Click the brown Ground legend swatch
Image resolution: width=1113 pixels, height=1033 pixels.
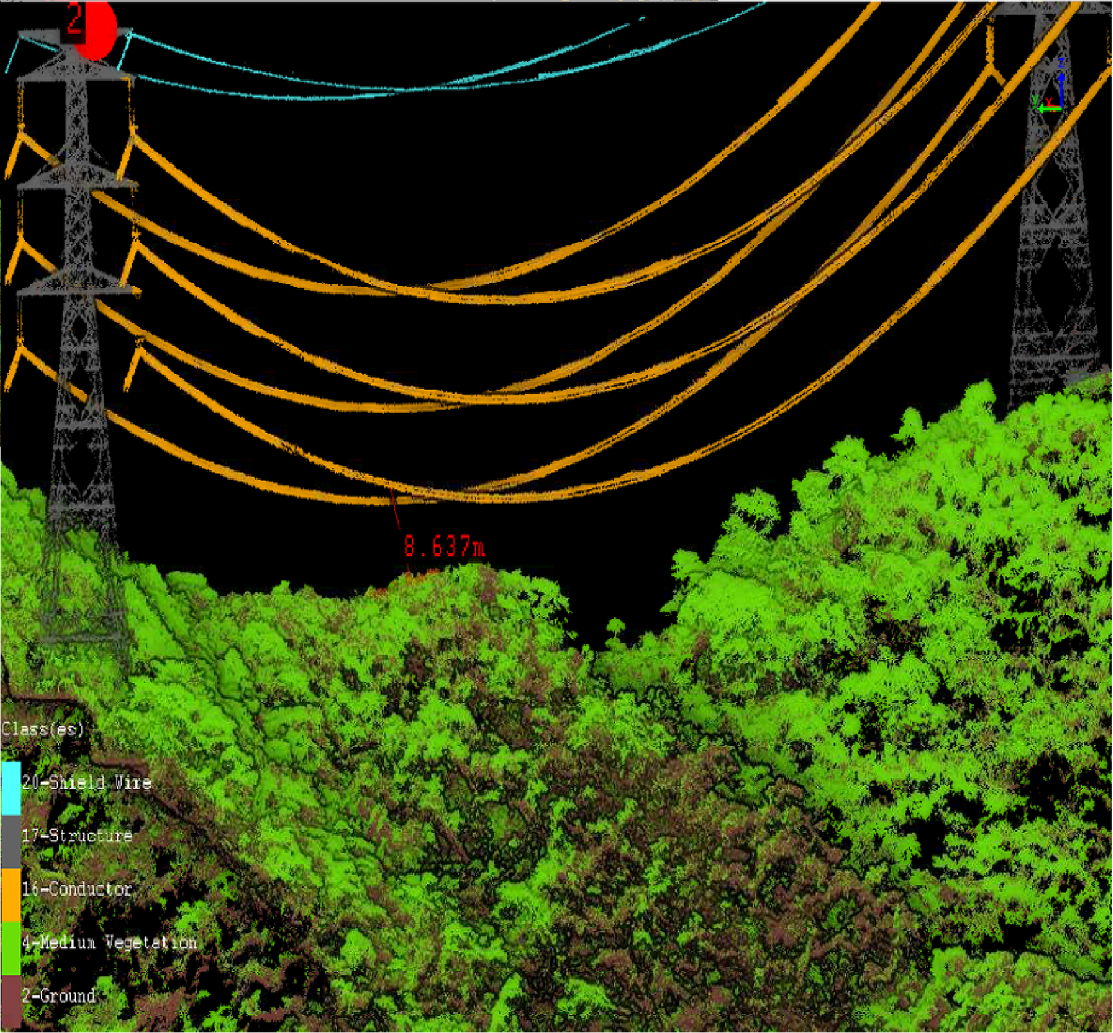point(10,1002)
